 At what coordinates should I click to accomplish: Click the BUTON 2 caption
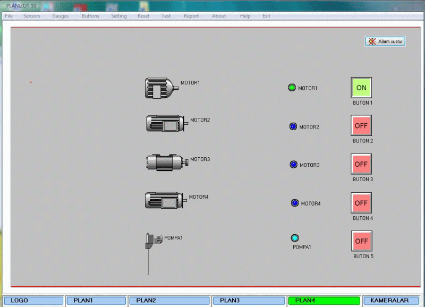[363, 141]
